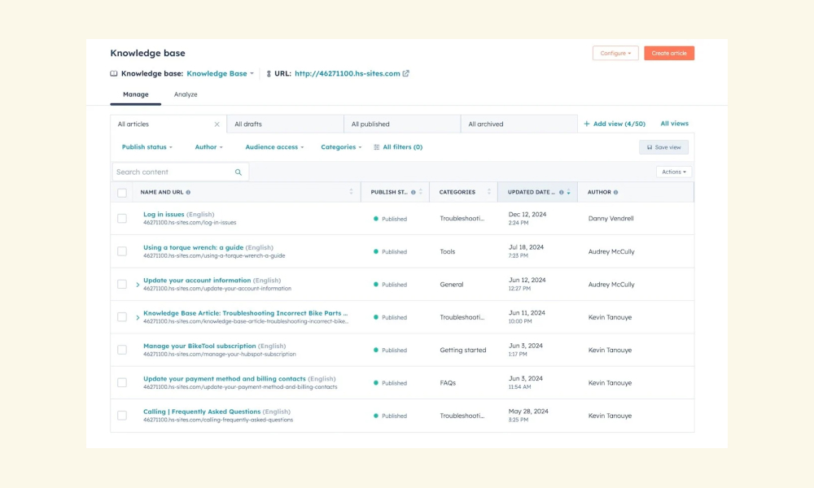Click the Getting started category cell
The image size is (814, 488).
[x=462, y=350]
